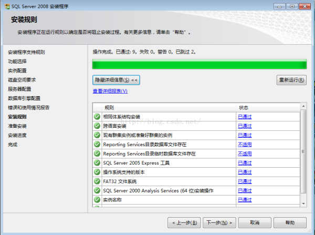Click rule text 操作系统支持的版本
315x235 pixels.
124,172
